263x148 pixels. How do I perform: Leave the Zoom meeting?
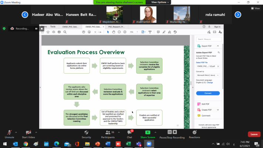pos(254,134)
